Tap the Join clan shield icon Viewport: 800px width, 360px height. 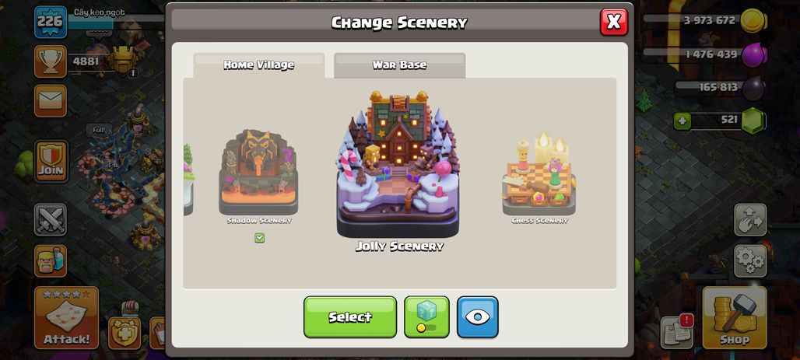[51, 161]
